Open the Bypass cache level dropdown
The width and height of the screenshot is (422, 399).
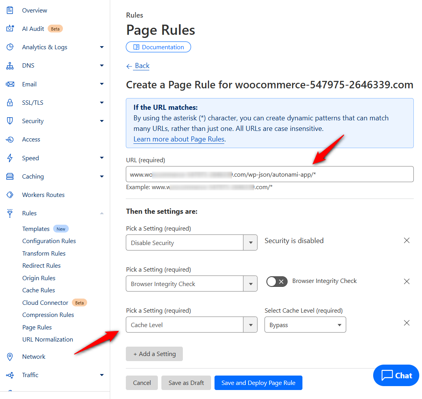point(305,325)
